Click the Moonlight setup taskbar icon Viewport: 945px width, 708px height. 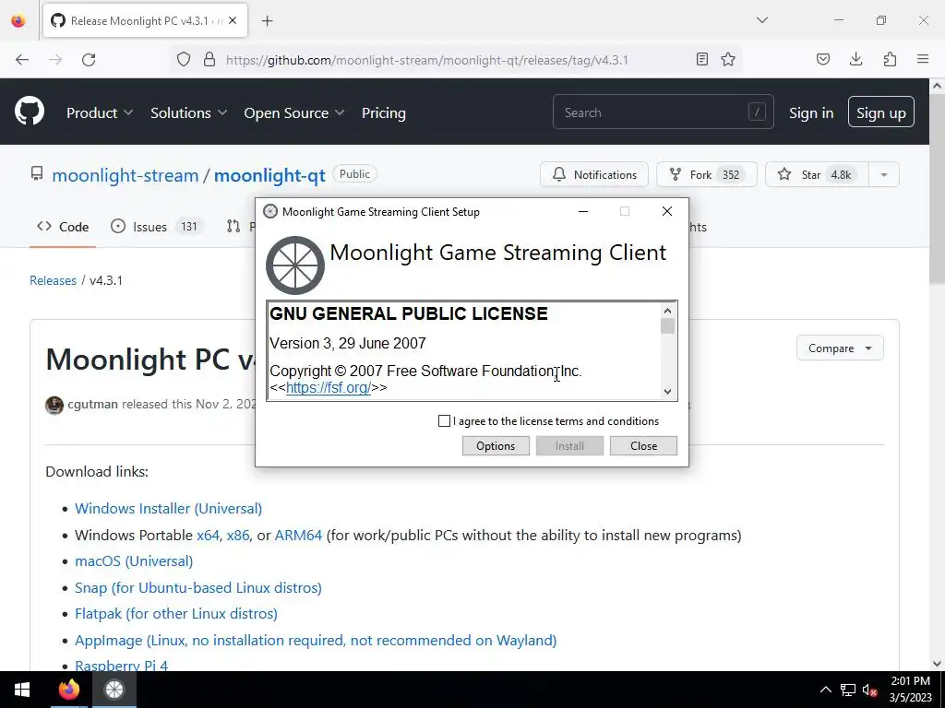click(x=114, y=690)
